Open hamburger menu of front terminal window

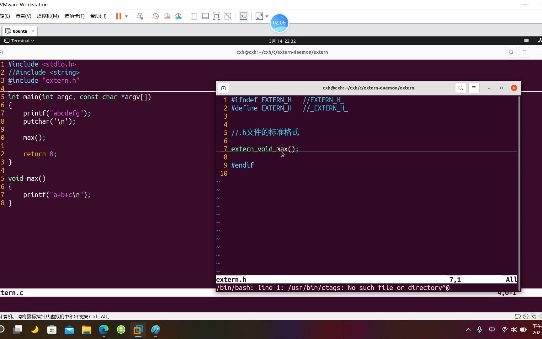tap(474, 88)
